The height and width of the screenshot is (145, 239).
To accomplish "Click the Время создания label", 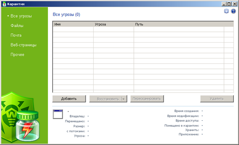I will [187, 111].
